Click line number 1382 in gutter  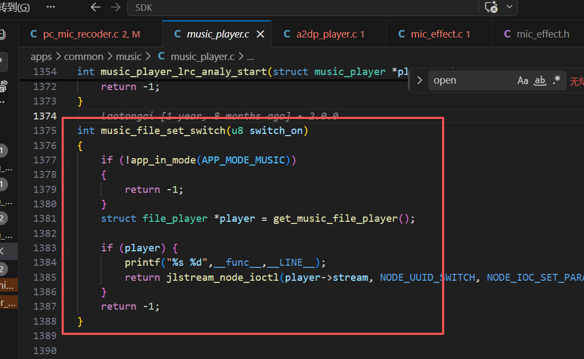click(44, 234)
